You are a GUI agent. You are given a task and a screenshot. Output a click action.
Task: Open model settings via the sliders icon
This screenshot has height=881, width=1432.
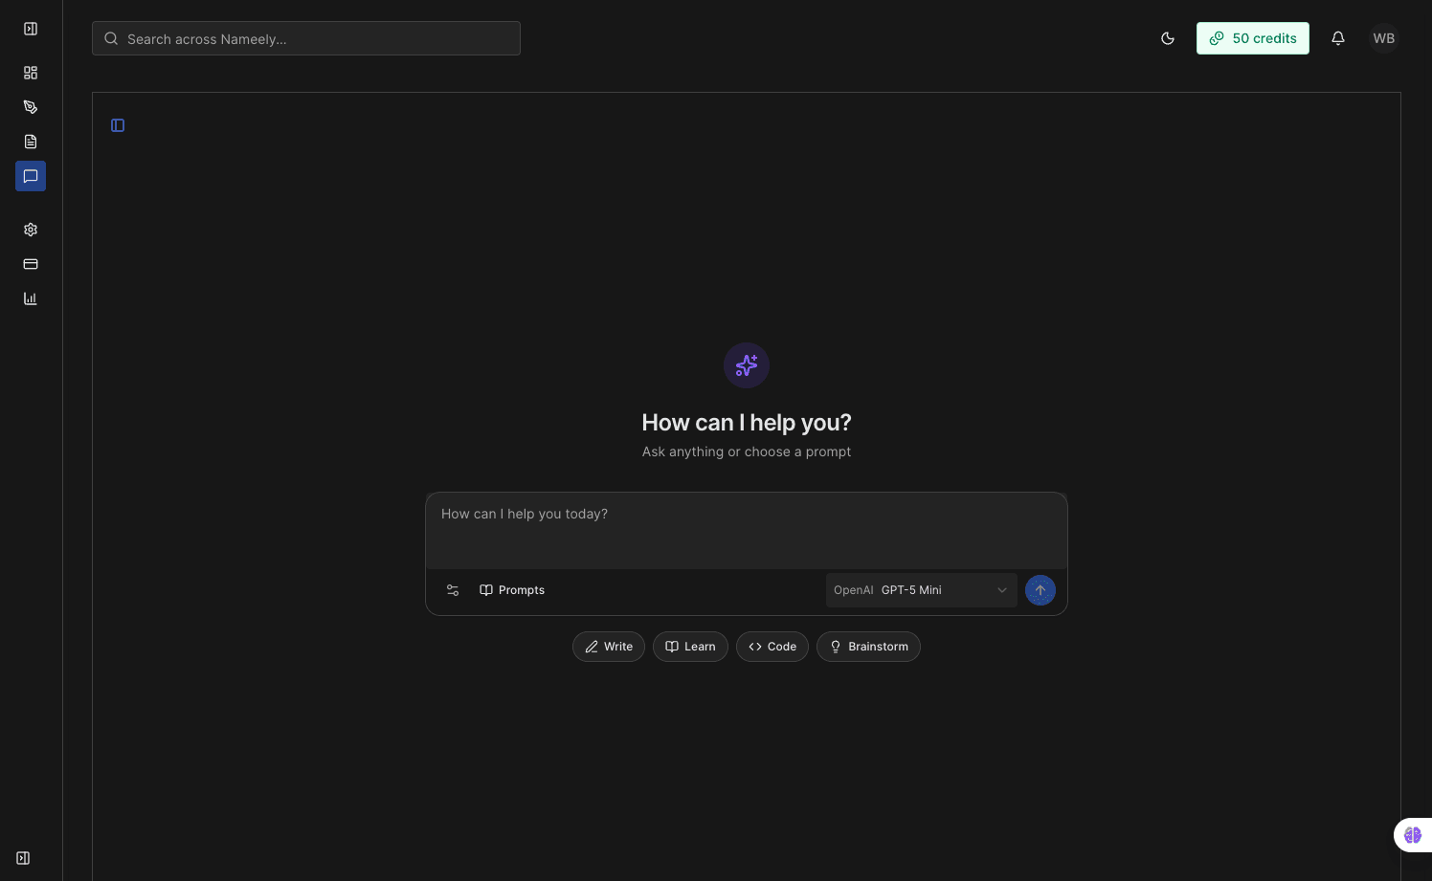(452, 590)
